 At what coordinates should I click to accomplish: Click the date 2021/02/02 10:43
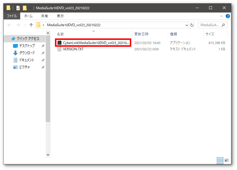click(x=147, y=43)
